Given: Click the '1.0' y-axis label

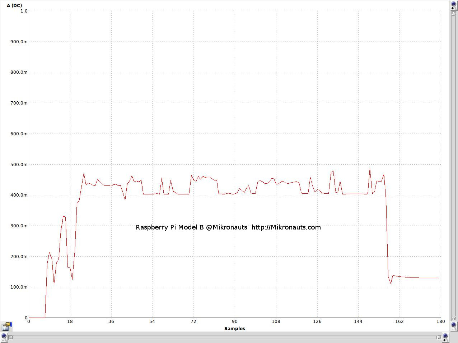Looking at the screenshot, I should coord(24,11).
